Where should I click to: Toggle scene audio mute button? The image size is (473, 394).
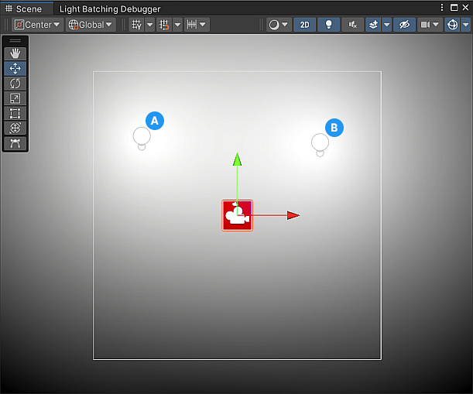coord(353,25)
